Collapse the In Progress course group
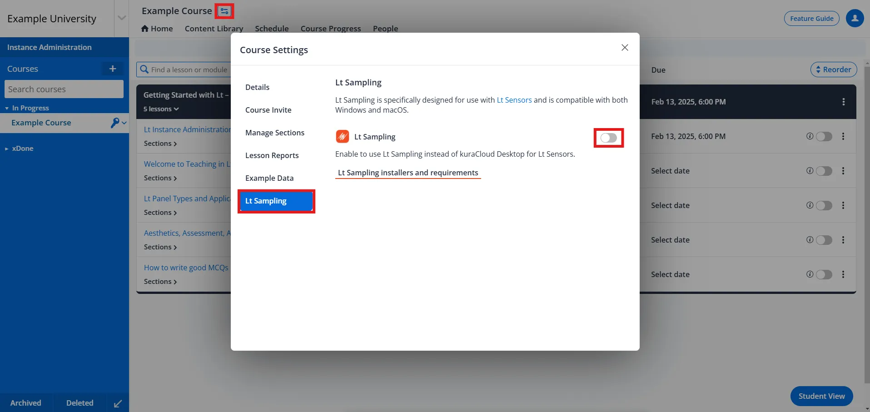Image resolution: width=870 pixels, height=412 pixels. pyautogui.click(x=7, y=108)
